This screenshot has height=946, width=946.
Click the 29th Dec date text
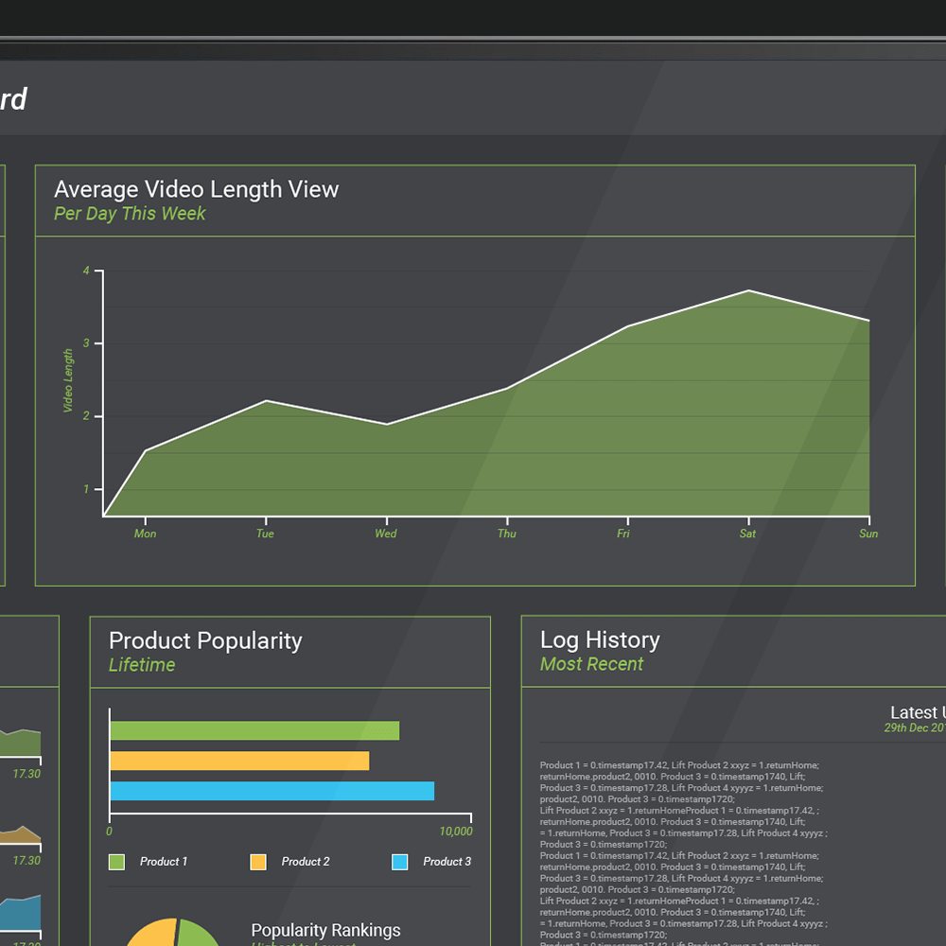tap(915, 727)
